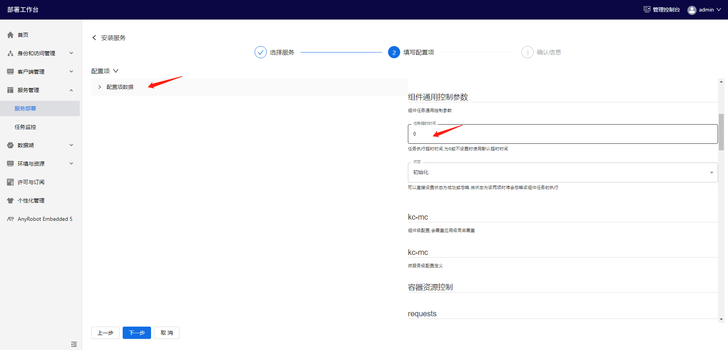This screenshot has height=350, width=728.
Task: Go back using the arrow beside 安装服务
Action: click(94, 38)
